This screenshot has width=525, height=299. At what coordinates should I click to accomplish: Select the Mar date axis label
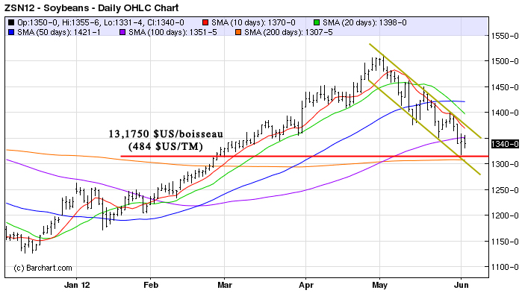tap(225, 284)
